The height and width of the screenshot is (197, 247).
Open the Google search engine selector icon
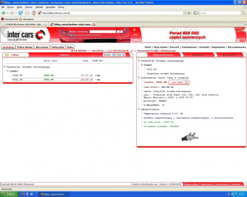[196, 13]
